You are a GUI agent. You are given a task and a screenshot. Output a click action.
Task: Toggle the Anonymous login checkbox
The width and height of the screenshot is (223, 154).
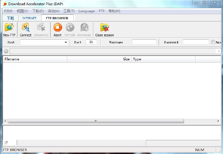tap(213, 42)
